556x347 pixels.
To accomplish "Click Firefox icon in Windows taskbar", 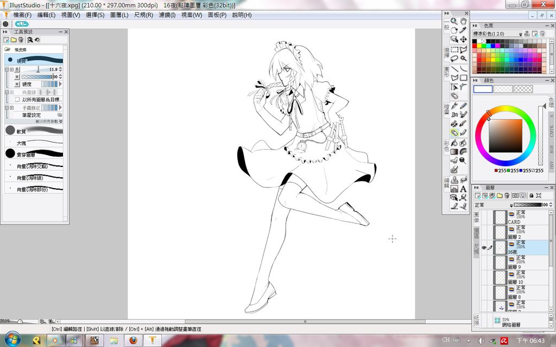I will [133, 340].
